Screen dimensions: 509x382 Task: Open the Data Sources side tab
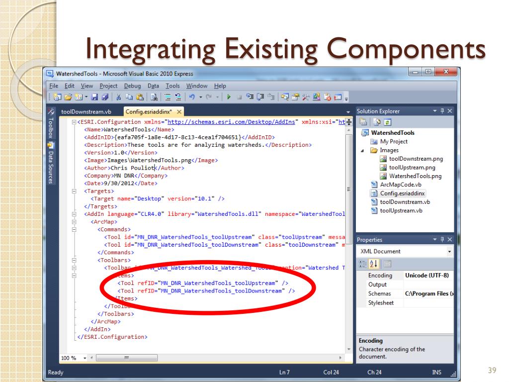pos(51,163)
